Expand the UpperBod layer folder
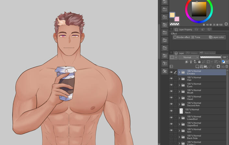Image resolution: width=229 pixels, height=145 pixels. pos(179,124)
